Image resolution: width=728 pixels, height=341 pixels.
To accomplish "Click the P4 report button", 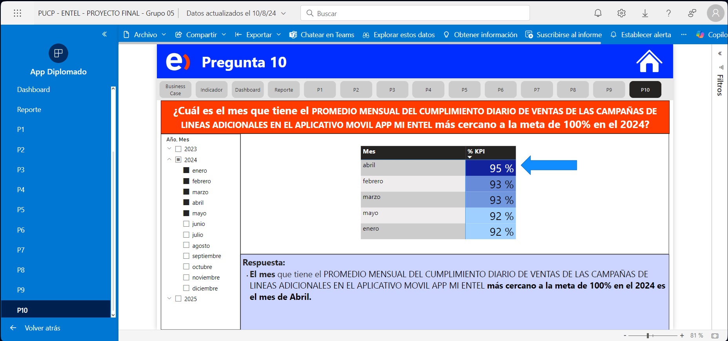I will click(428, 90).
